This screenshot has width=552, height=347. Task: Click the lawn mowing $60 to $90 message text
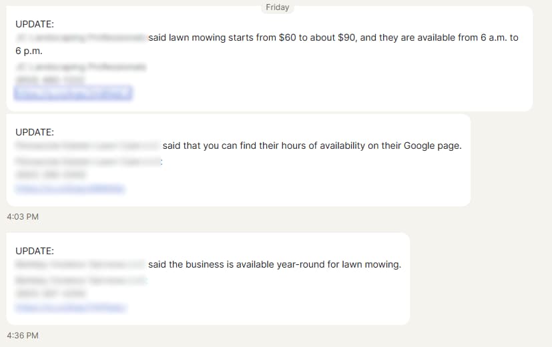click(x=333, y=38)
